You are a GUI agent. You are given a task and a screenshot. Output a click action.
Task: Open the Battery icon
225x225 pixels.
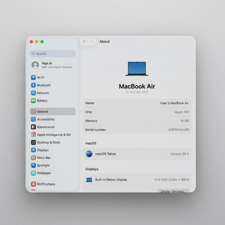click(33, 101)
